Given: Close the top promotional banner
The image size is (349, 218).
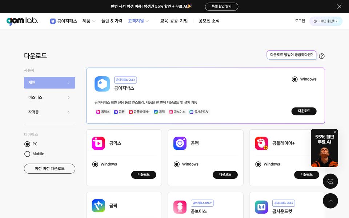Looking at the screenshot, I should [339, 7].
